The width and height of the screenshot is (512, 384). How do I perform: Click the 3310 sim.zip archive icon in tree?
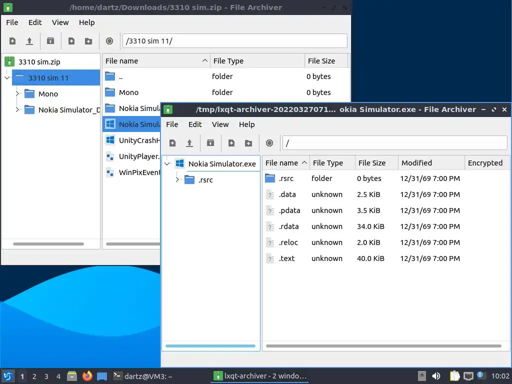[x=9, y=61]
